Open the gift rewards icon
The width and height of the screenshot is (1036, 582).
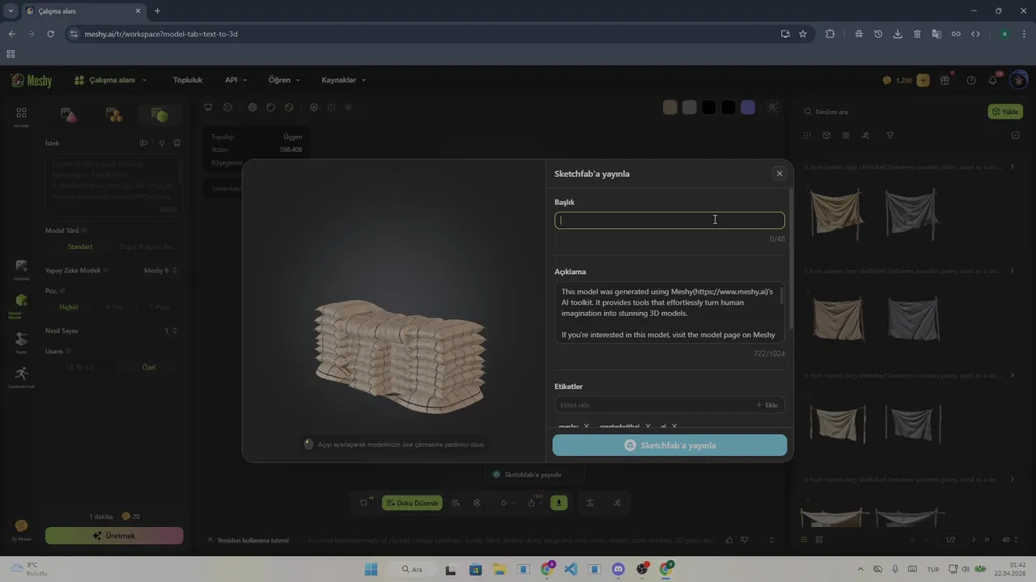945,80
